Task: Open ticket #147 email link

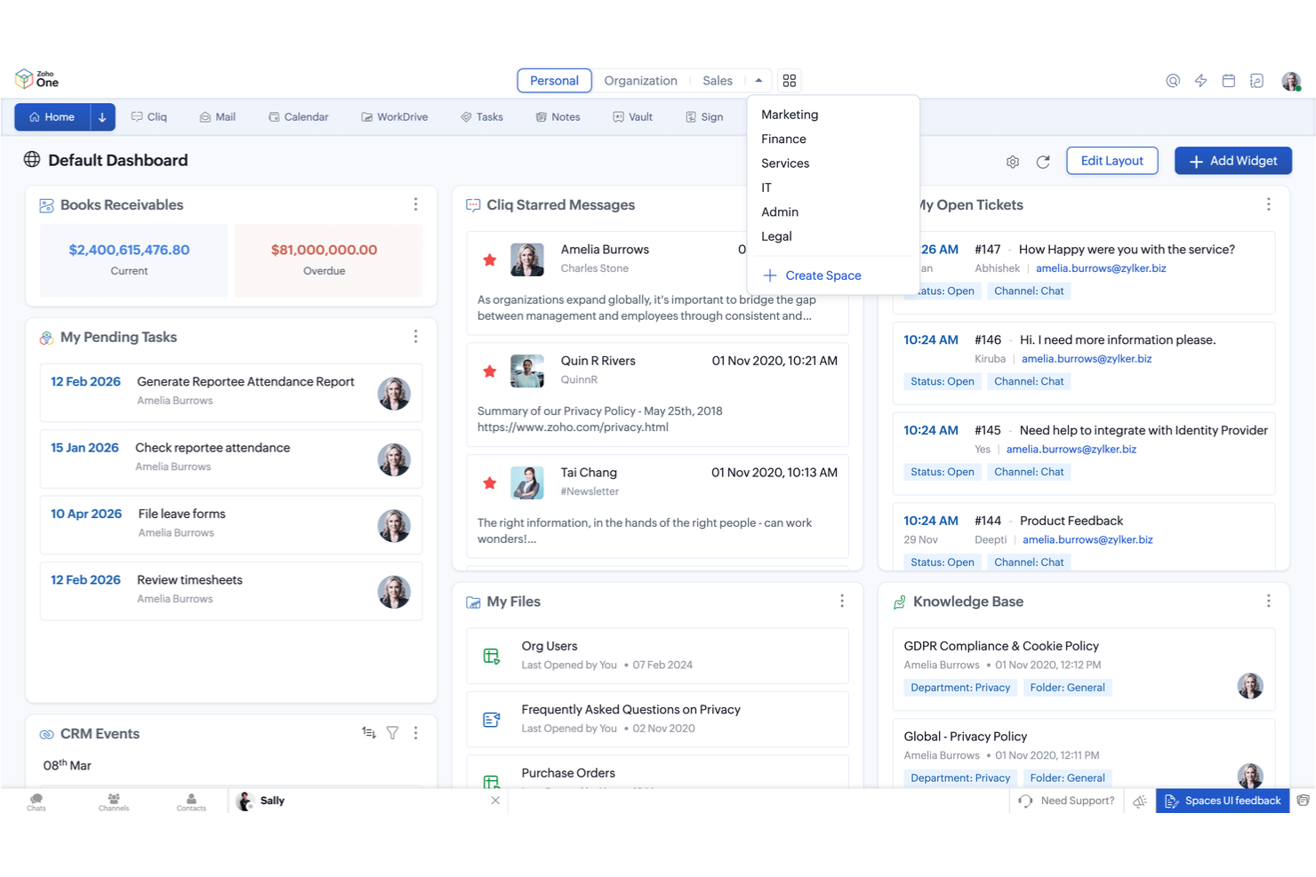Action: [1101, 268]
